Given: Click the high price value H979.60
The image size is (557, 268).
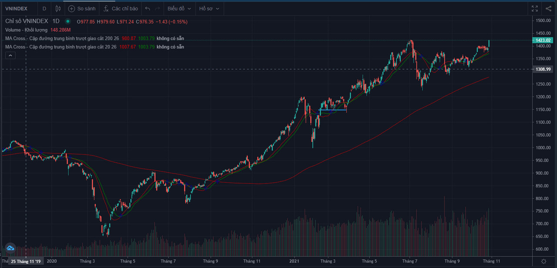Looking at the screenshot, I should point(106,22).
